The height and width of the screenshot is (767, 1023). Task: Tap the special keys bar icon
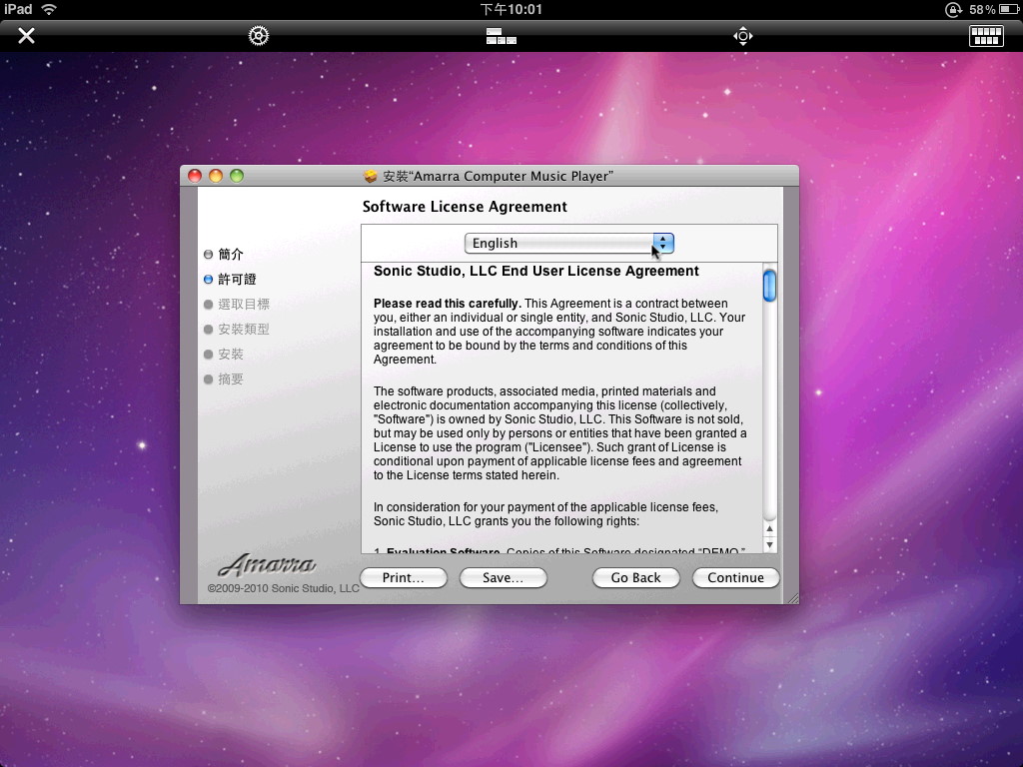point(502,36)
